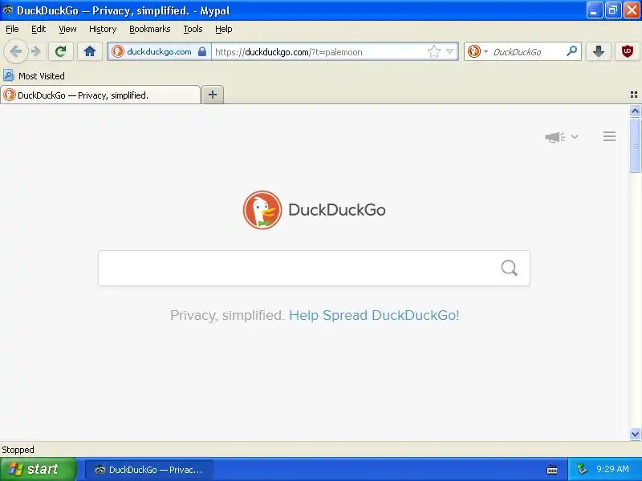Open the hamburger menu on DuckDuckGo page
Viewport: 642px width, 481px height.
609,136
